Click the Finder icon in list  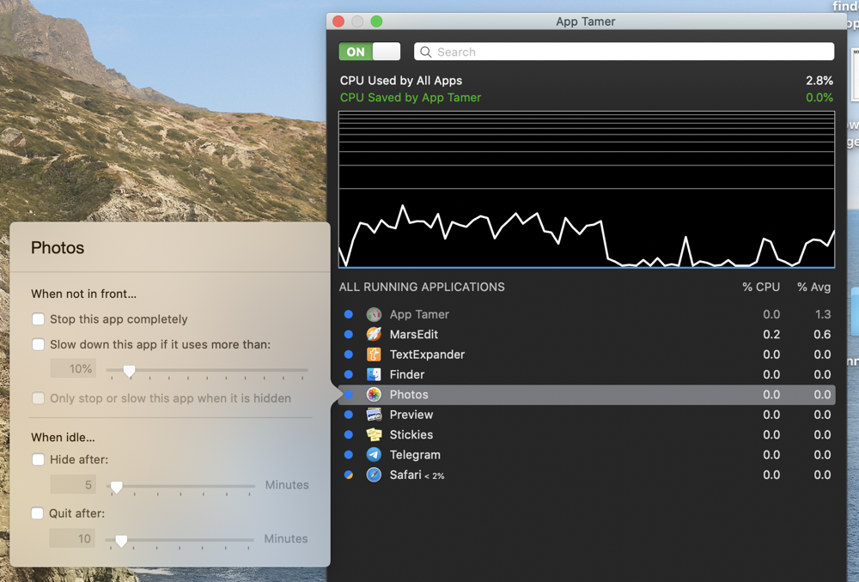(x=374, y=374)
